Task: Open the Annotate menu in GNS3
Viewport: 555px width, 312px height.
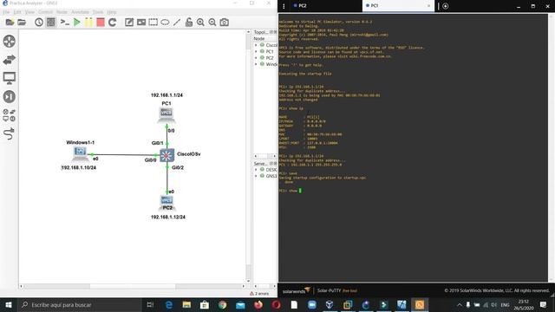Action: coord(80,12)
